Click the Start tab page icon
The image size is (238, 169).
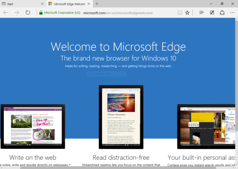point(4,4)
